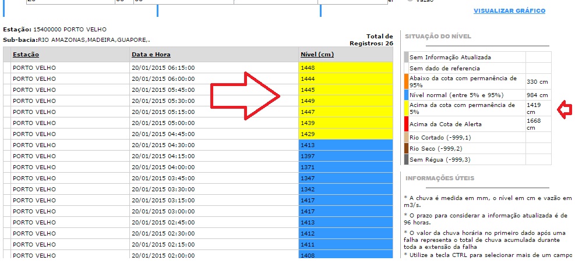
Task: Sort table by Estação column header
Action: [26, 55]
